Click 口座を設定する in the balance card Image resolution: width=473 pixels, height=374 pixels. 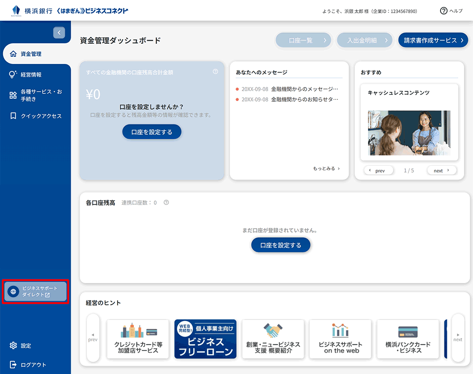[x=152, y=132]
